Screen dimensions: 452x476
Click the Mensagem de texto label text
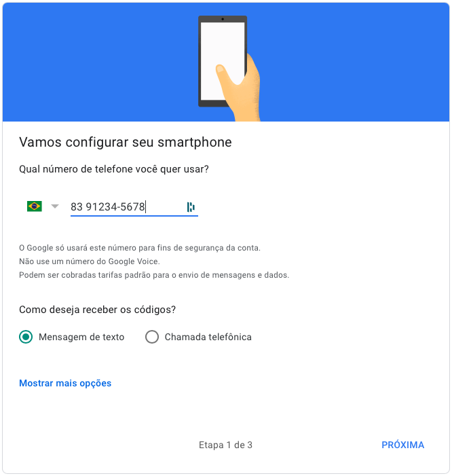tap(81, 337)
